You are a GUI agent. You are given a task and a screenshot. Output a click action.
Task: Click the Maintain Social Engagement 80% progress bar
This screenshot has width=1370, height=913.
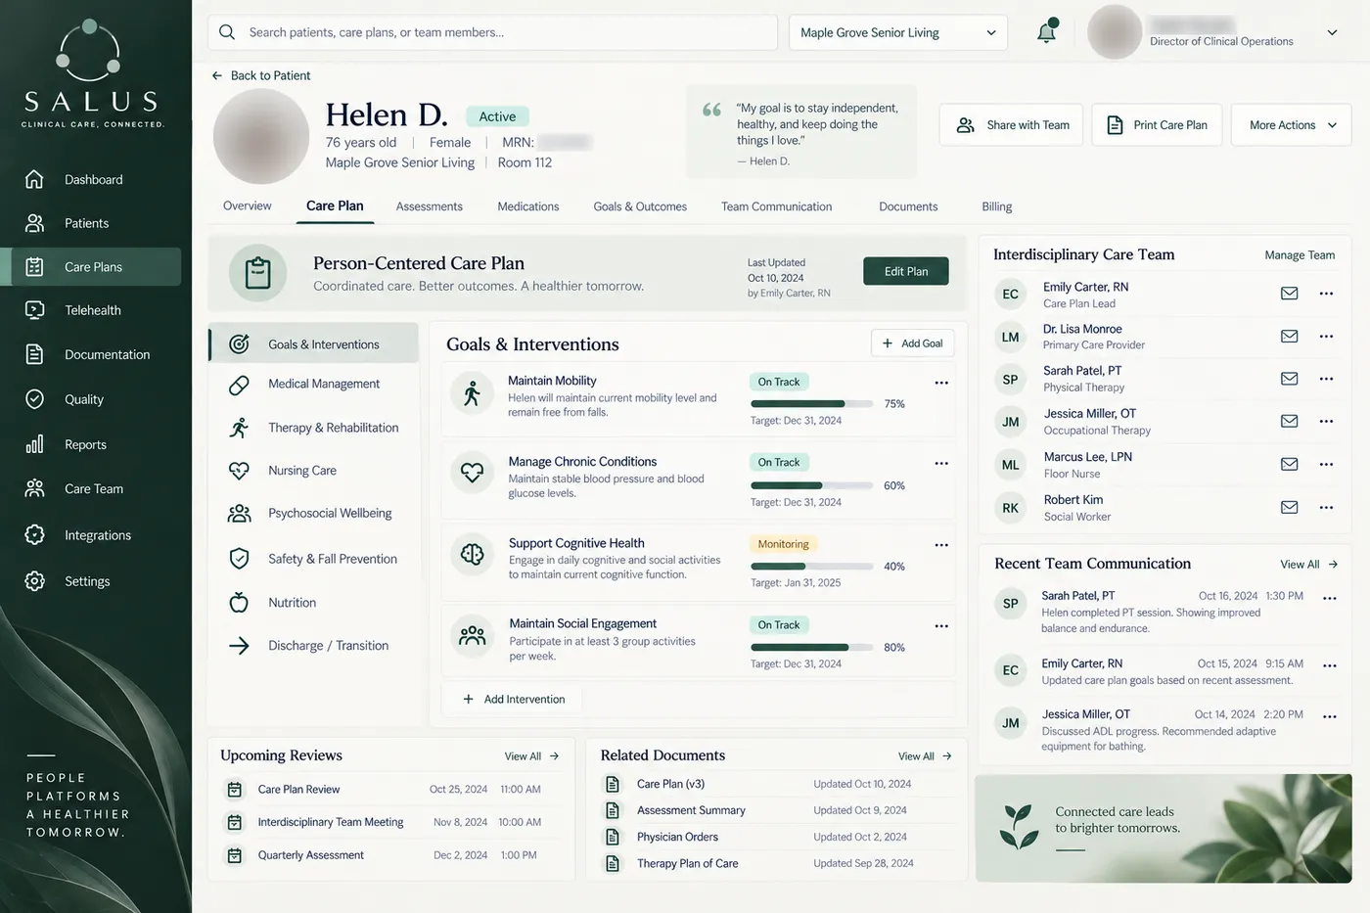[x=812, y=648]
